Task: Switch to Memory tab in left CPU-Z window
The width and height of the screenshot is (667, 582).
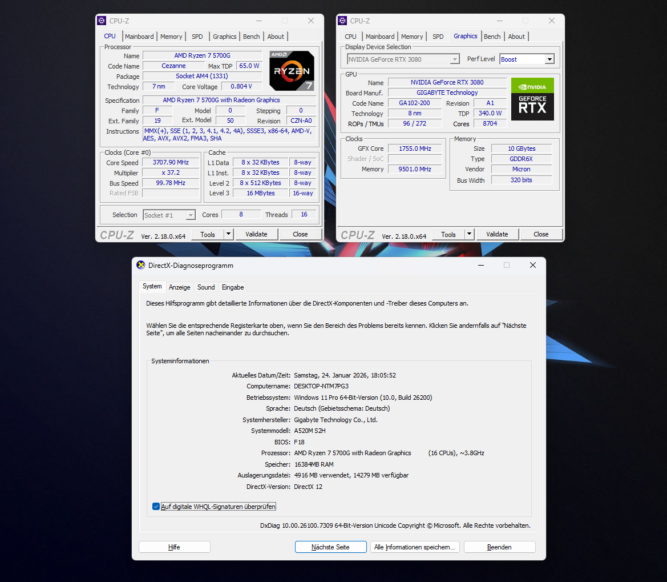Action: tap(171, 37)
